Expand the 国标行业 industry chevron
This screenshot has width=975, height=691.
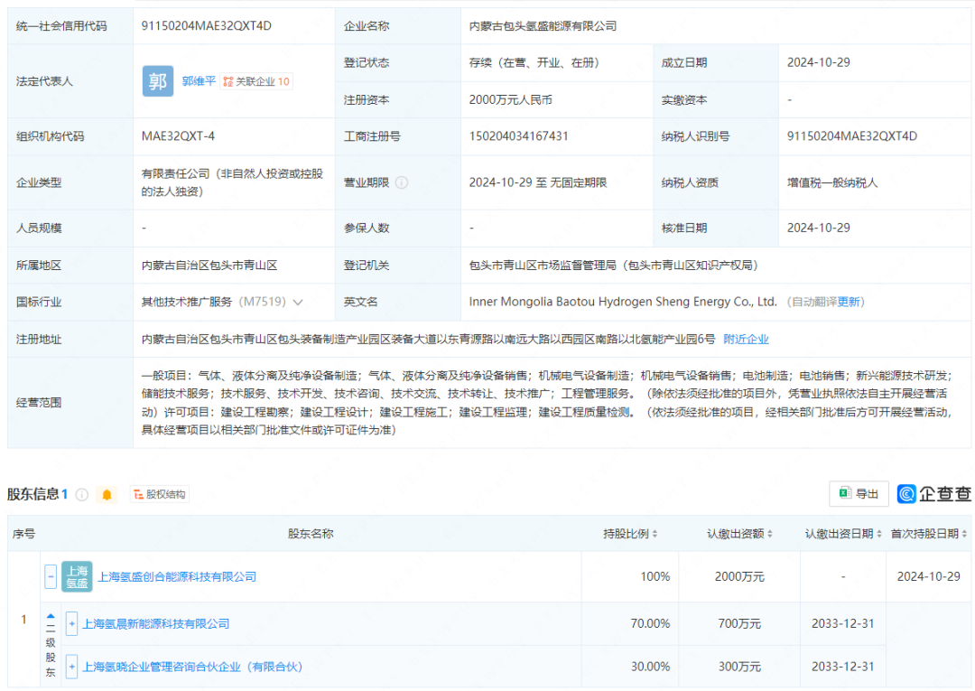[298, 303]
